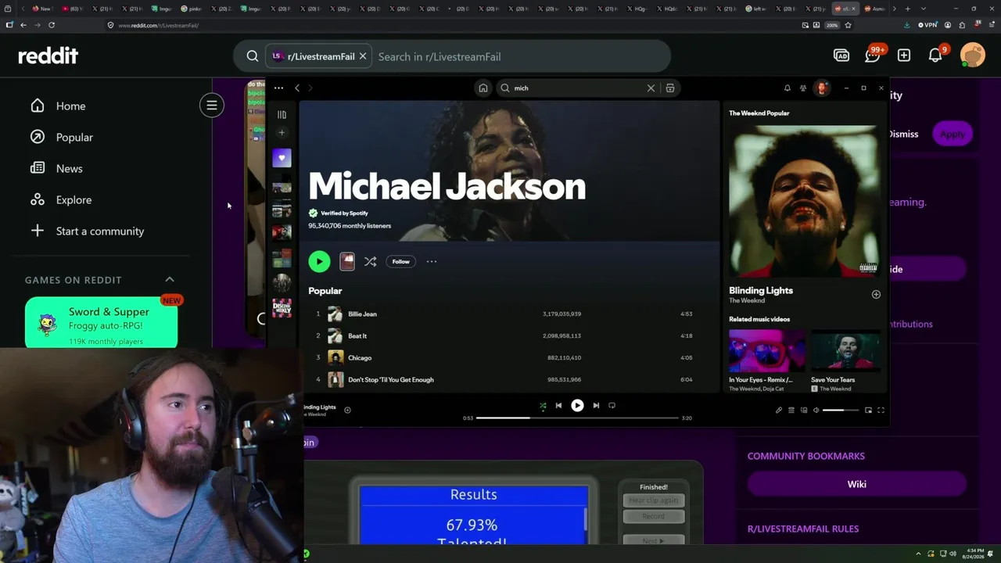Skip to the next track

tap(596, 405)
